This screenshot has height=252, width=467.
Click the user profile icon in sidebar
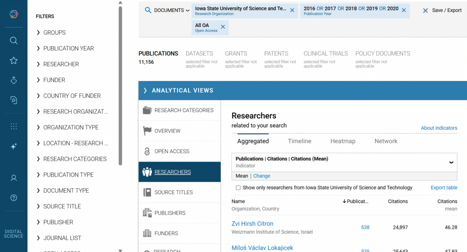(x=14, y=178)
